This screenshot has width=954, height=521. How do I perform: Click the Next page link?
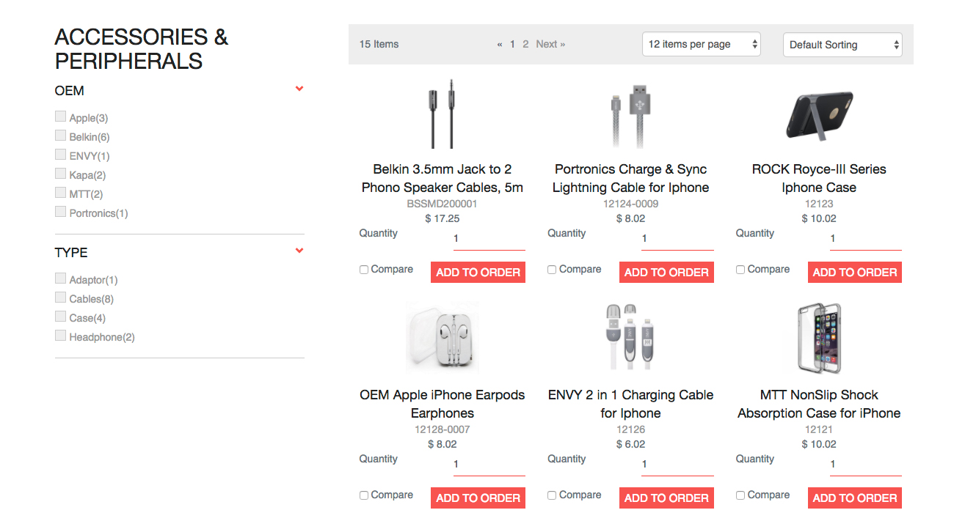coord(550,44)
